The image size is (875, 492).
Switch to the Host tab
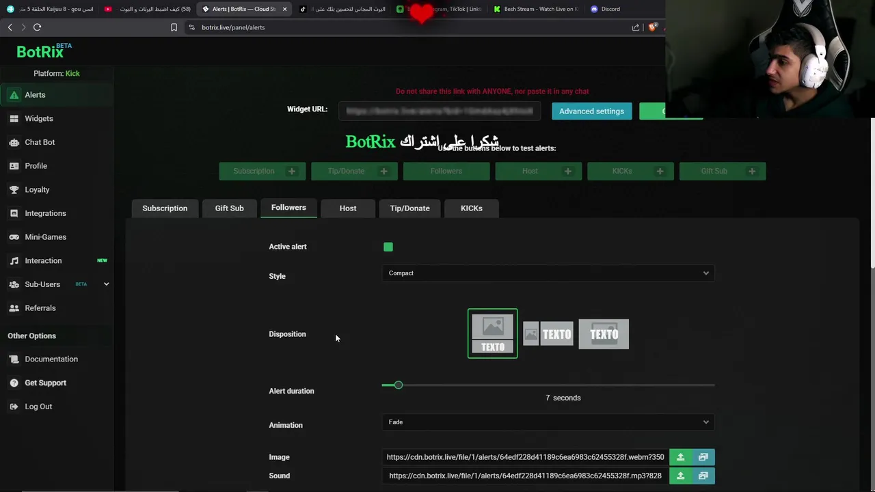click(x=348, y=208)
